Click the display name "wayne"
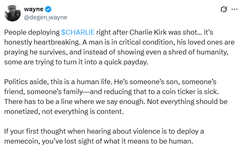 (34, 9)
